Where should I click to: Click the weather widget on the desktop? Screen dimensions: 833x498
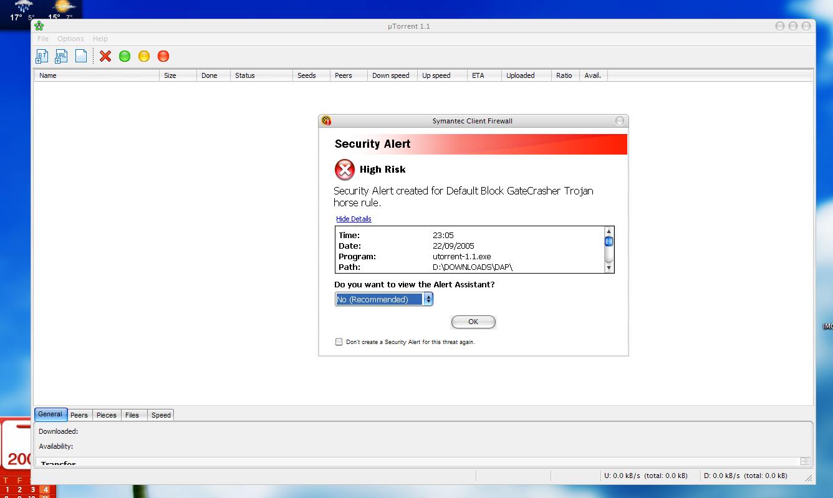point(41,12)
